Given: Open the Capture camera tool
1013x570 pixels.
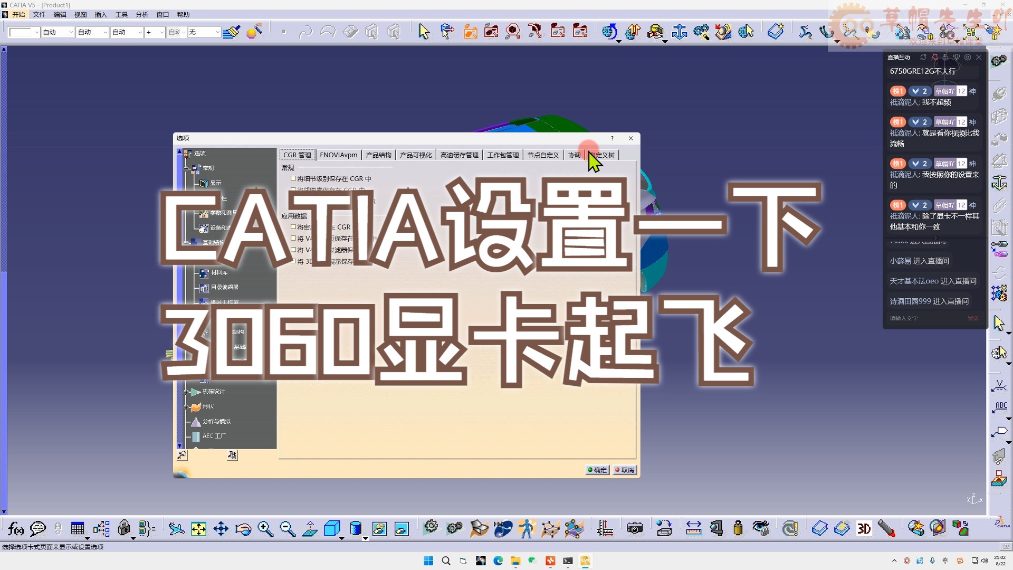Looking at the screenshot, I should coord(635,528).
